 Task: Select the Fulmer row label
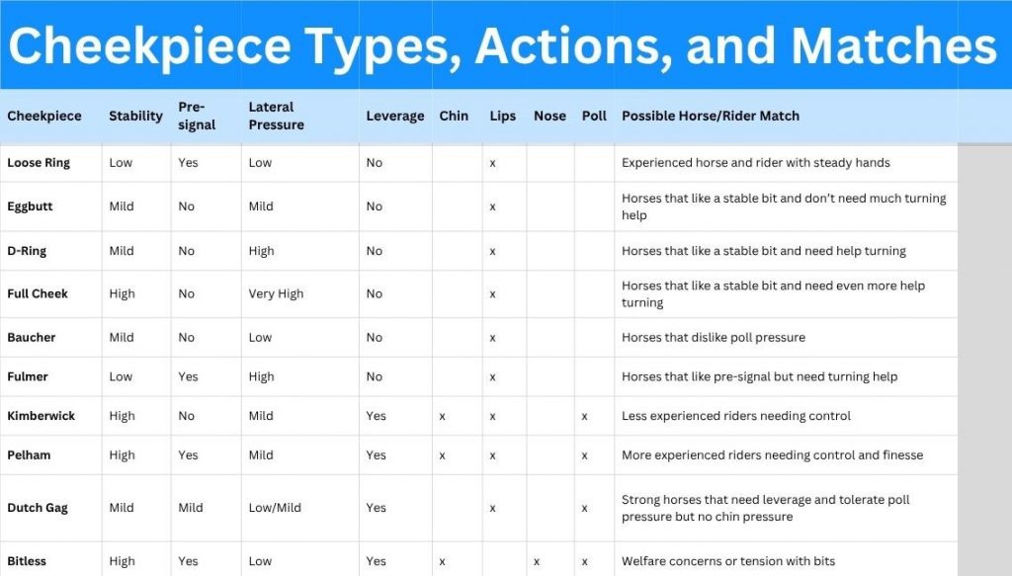tap(28, 376)
